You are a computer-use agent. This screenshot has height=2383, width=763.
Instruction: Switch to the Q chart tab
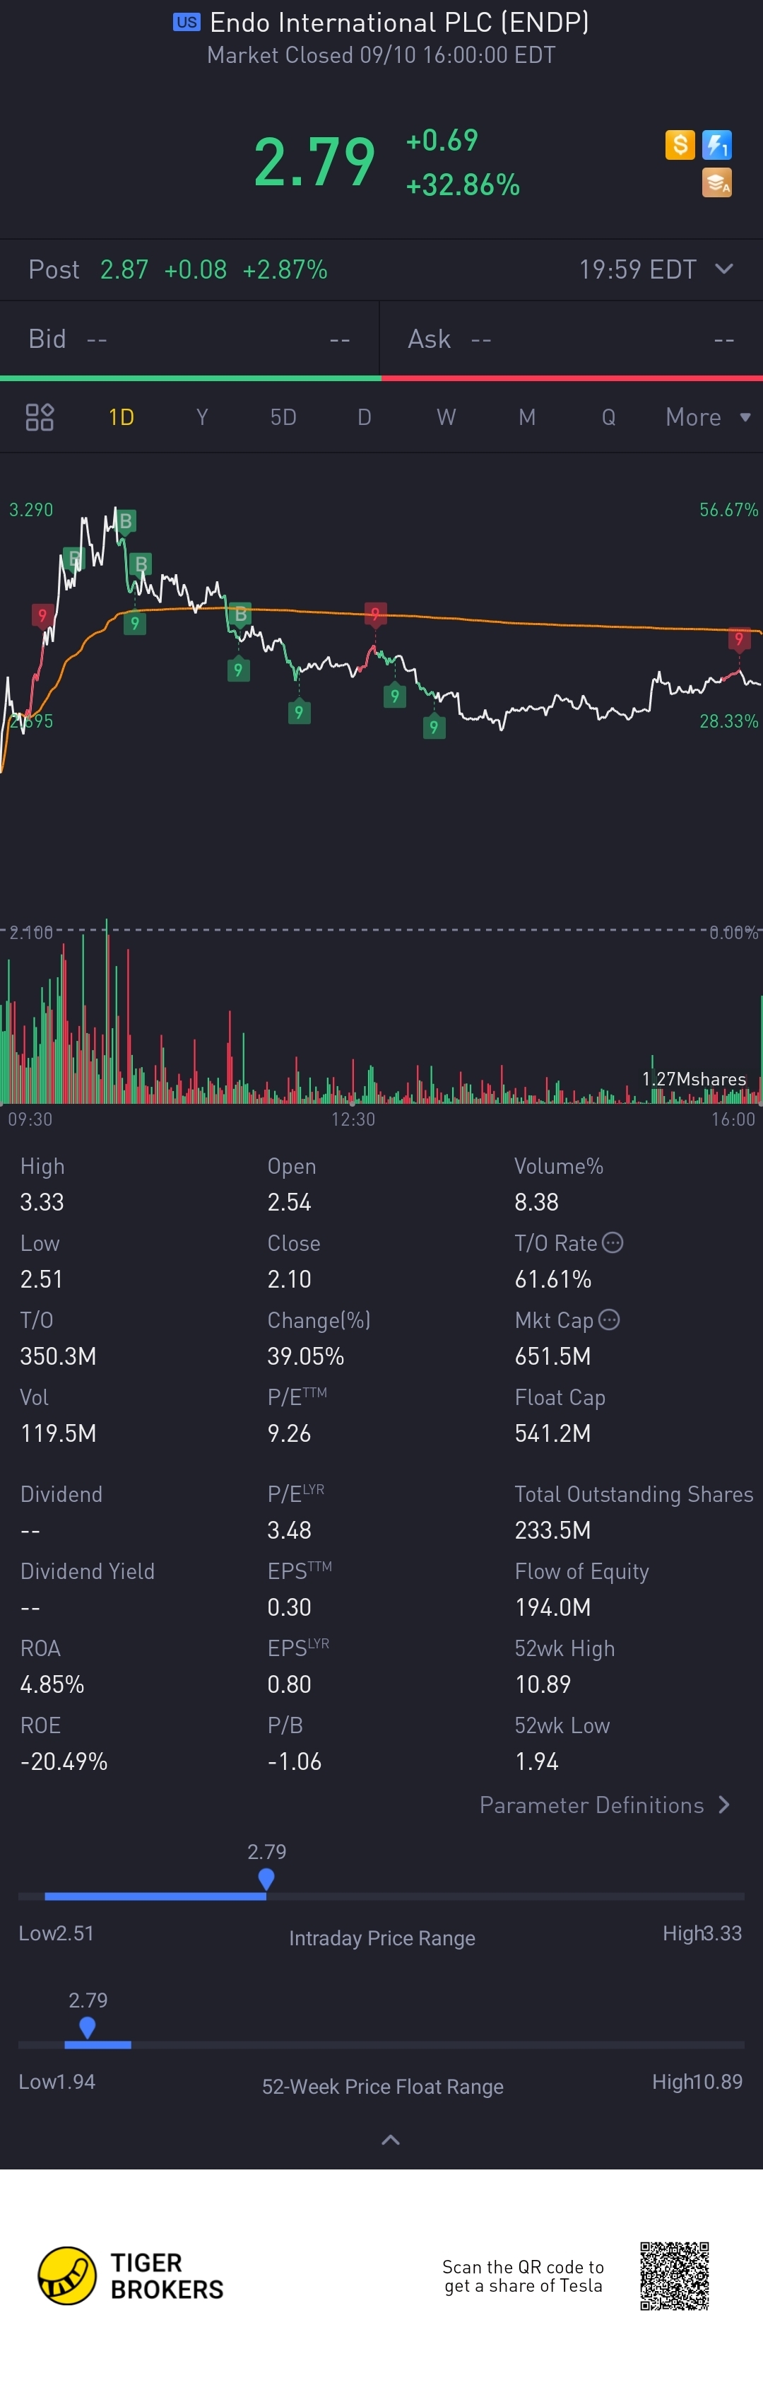pos(609,417)
